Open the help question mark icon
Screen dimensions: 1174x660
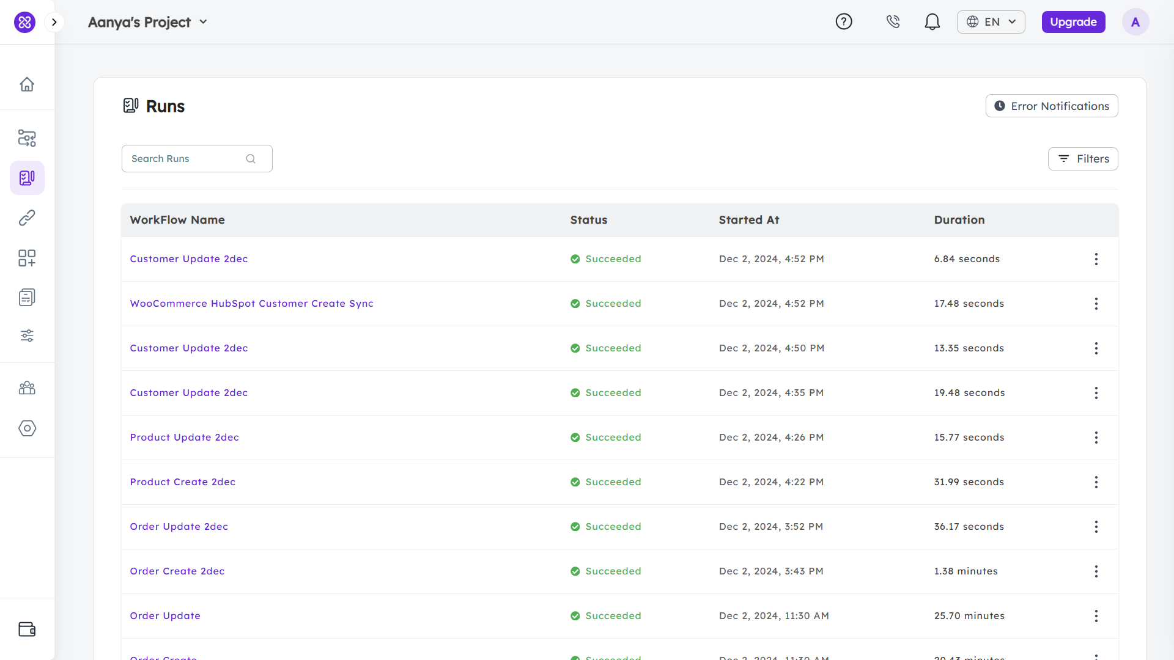[844, 21]
